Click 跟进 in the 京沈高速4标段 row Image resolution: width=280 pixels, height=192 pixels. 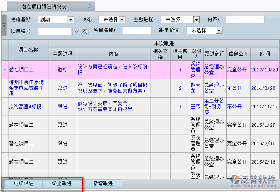point(63,107)
